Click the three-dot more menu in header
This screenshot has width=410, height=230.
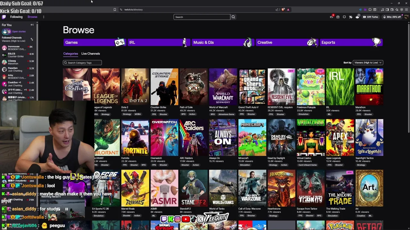coord(44,17)
